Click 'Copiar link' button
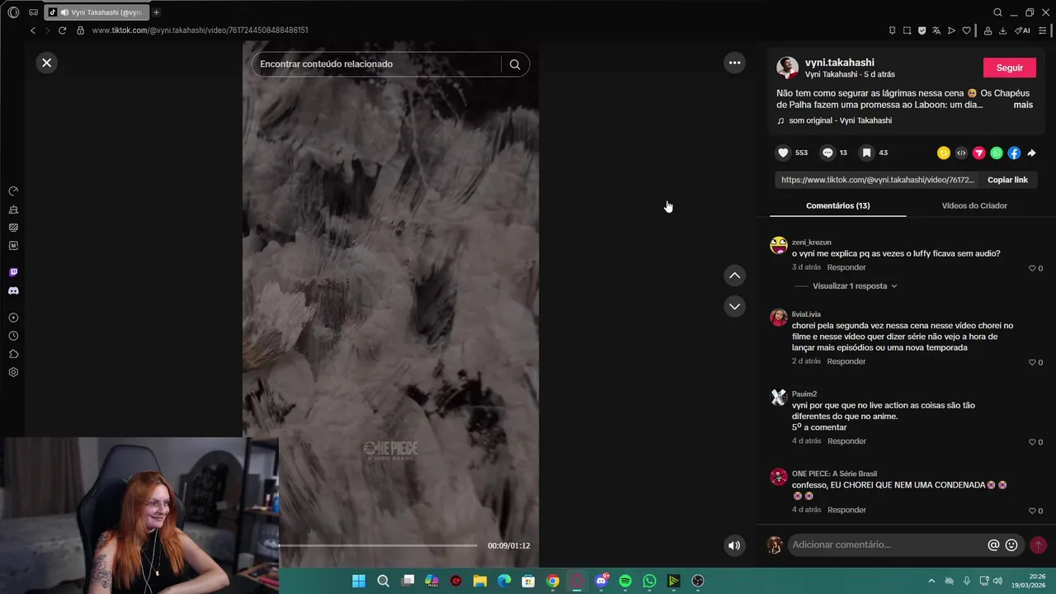 tap(1007, 180)
